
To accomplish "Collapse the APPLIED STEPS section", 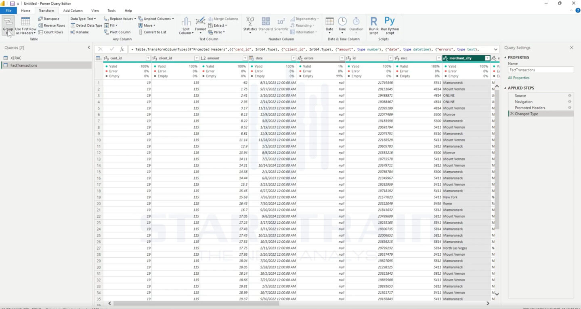I will (x=505, y=88).
